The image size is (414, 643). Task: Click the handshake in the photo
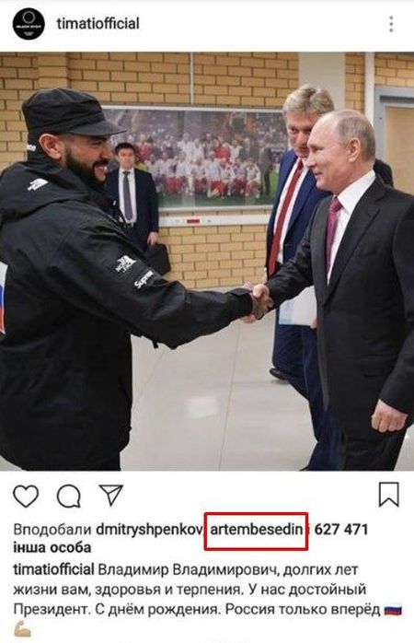[x=257, y=302]
